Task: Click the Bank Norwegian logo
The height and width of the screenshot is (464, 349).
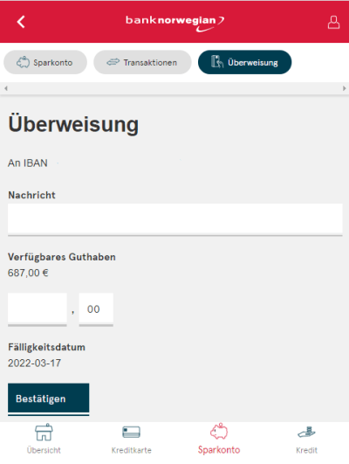Action: coord(175,23)
